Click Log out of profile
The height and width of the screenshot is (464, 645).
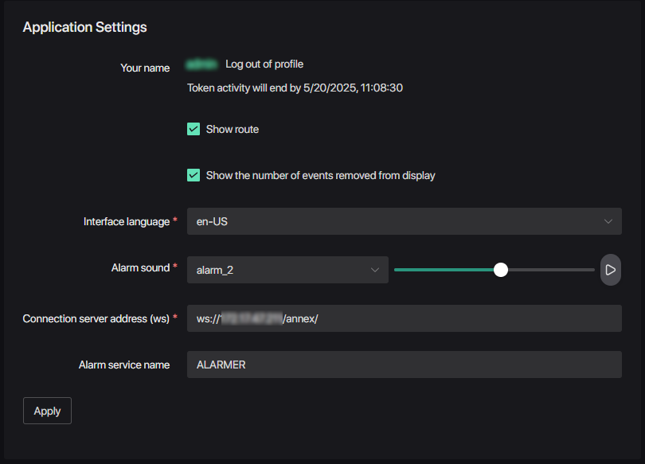tap(264, 64)
